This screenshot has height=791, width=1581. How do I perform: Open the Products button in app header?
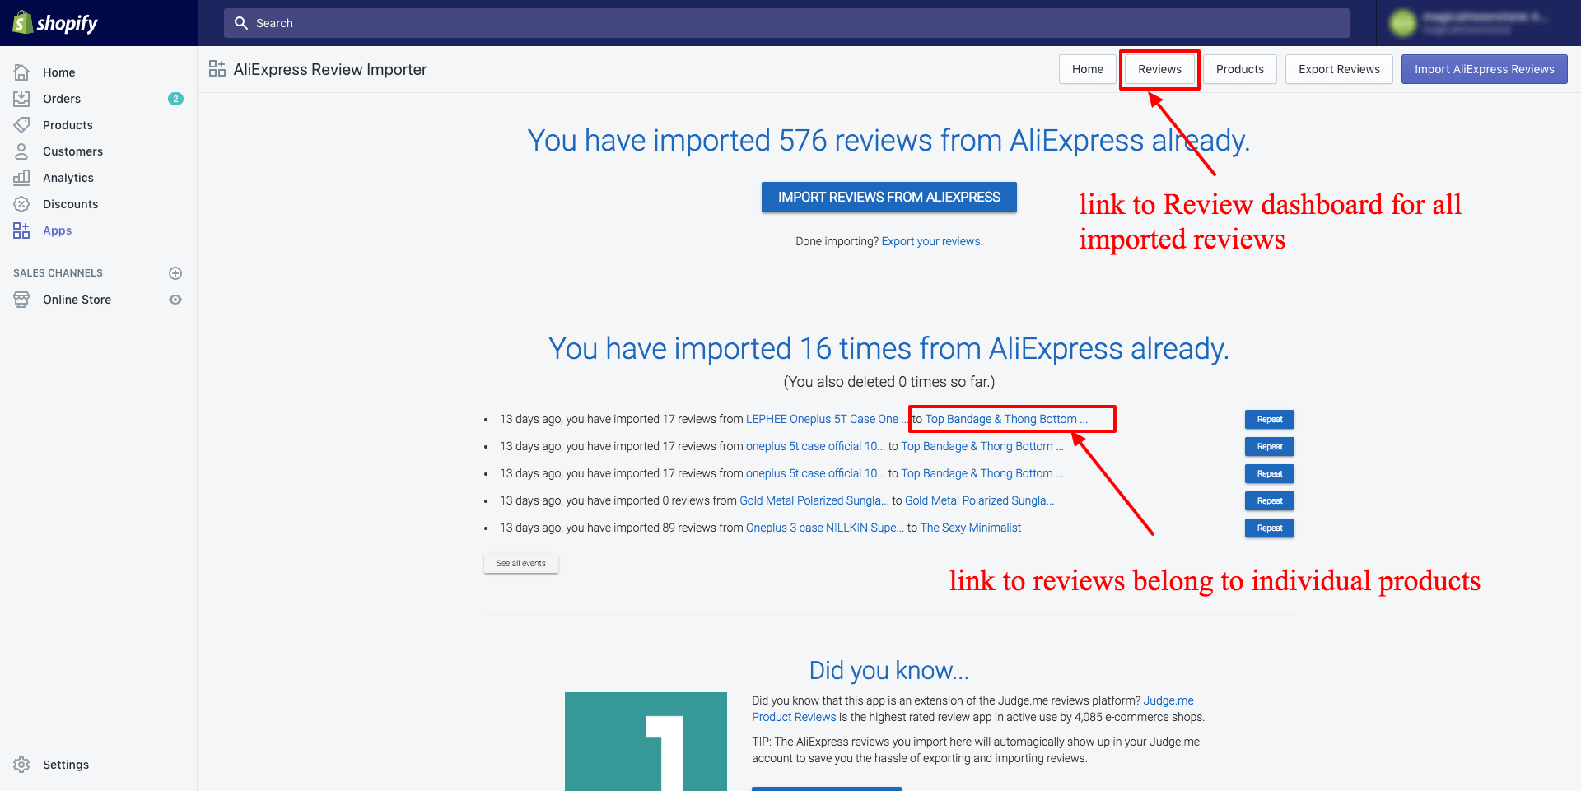point(1239,69)
